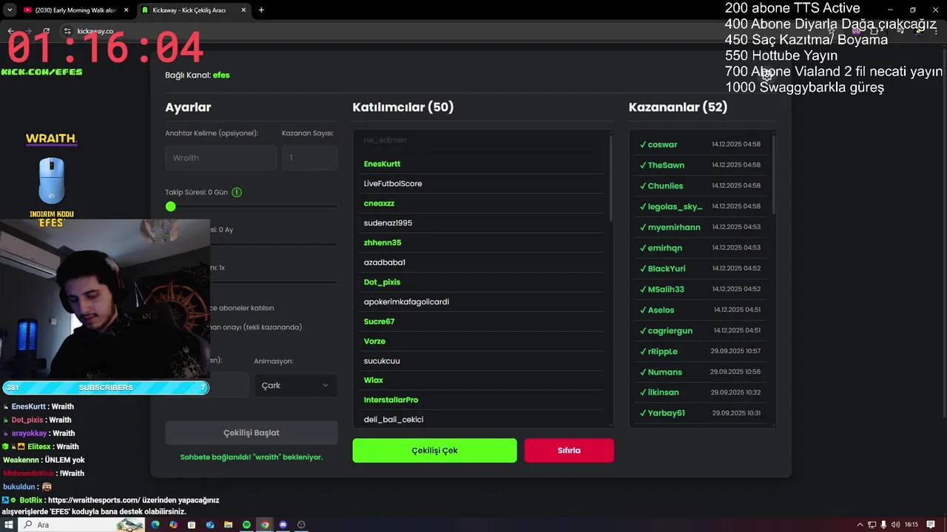Reload the Kickaway page
Image resolution: width=947 pixels, height=532 pixels.
point(47,31)
